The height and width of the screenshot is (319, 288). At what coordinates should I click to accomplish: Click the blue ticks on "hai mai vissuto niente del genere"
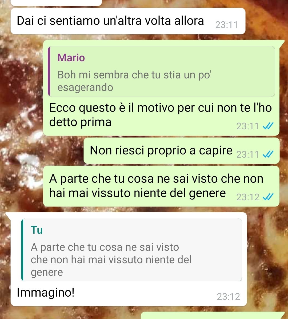click(268, 197)
